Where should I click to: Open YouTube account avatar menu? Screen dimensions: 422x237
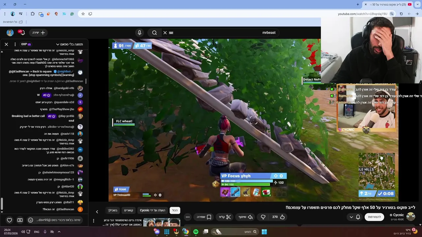pos(10,33)
